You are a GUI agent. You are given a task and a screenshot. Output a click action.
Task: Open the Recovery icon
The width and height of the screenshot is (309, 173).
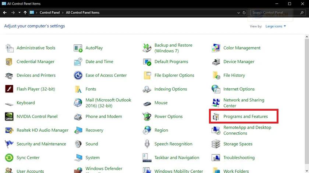coord(78,130)
